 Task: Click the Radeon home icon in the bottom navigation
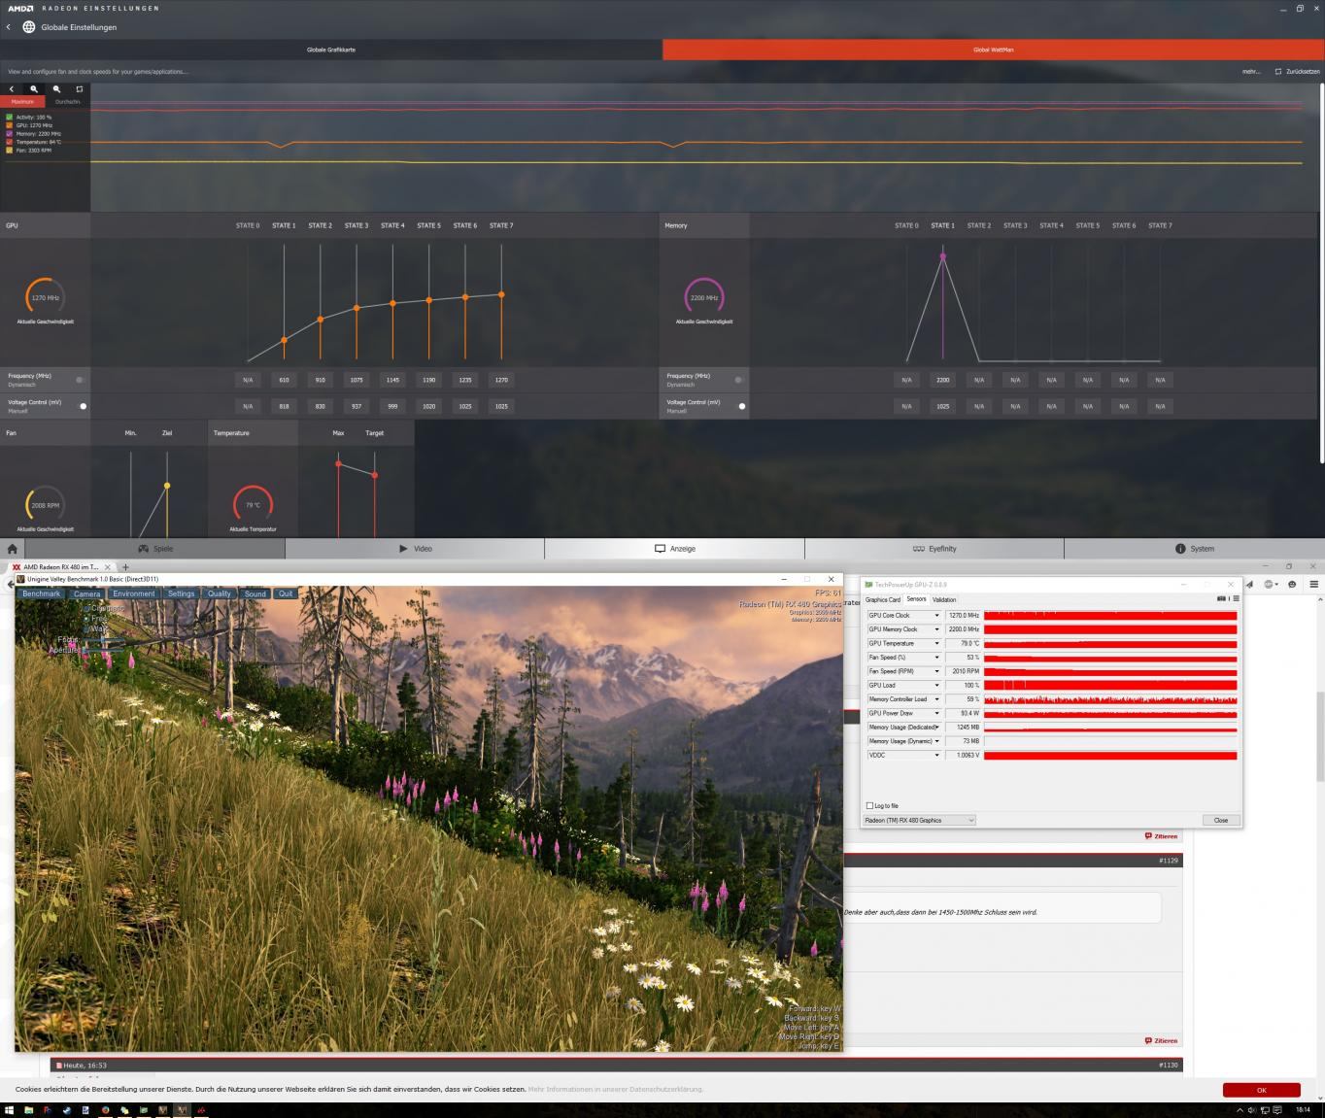13,549
